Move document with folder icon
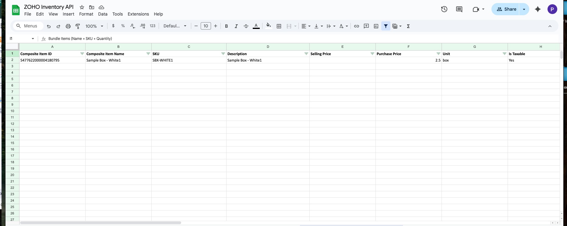 [x=92, y=7]
